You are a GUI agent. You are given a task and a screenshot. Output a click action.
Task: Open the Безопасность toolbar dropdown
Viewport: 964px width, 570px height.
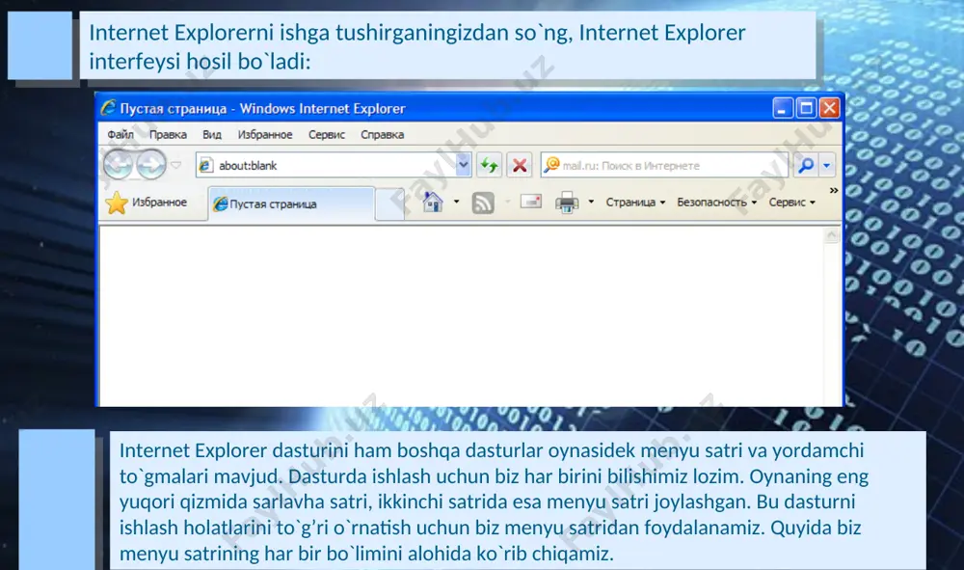tap(716, 203)
